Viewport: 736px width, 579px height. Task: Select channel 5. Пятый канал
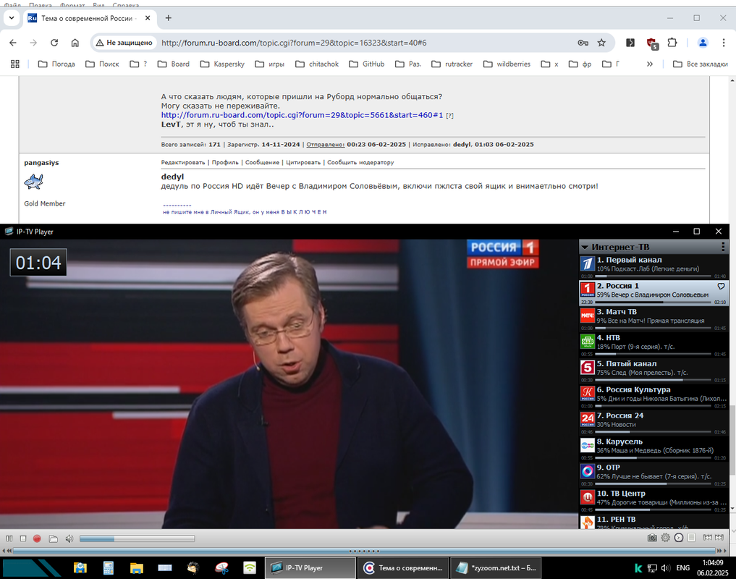653,370
